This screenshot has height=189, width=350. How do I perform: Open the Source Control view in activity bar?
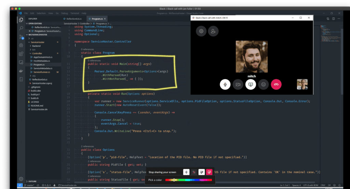[x=21, y=37]
